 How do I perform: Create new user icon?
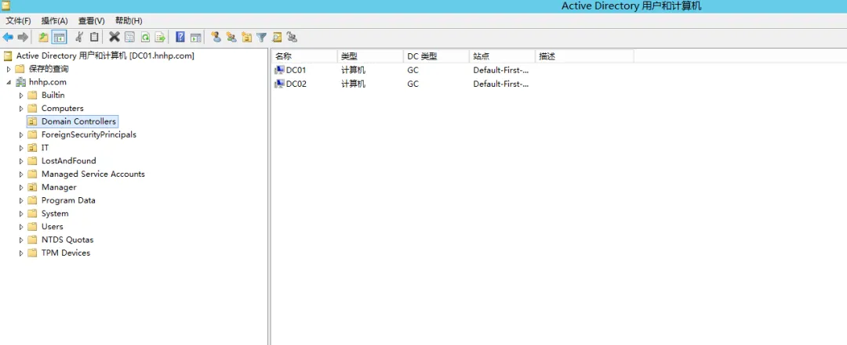[216, 38]
